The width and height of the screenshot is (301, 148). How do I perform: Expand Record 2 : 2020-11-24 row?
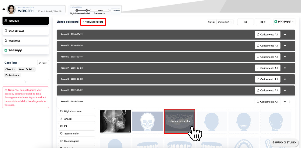pos(150,46)
